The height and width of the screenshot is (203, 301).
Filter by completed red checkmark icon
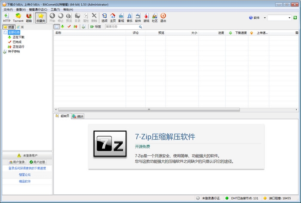(x=69, y=27)
